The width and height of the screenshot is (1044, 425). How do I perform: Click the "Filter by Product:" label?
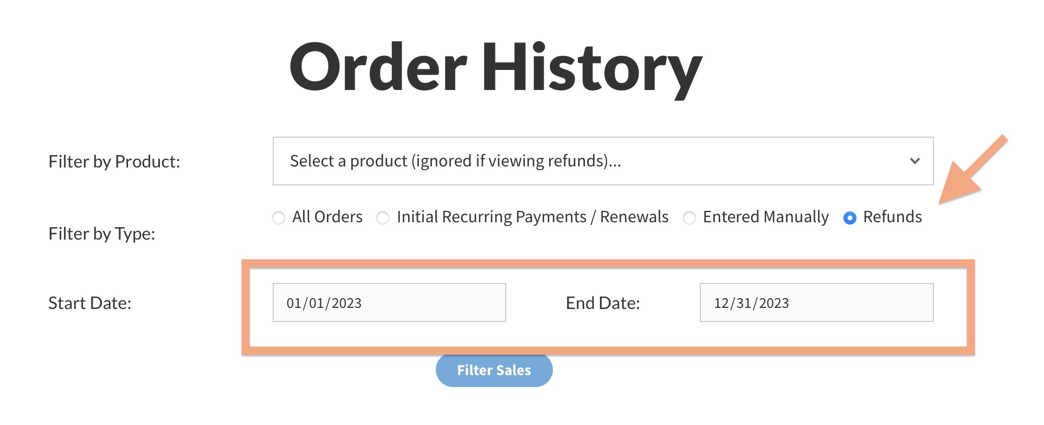(x=114, y=162)
